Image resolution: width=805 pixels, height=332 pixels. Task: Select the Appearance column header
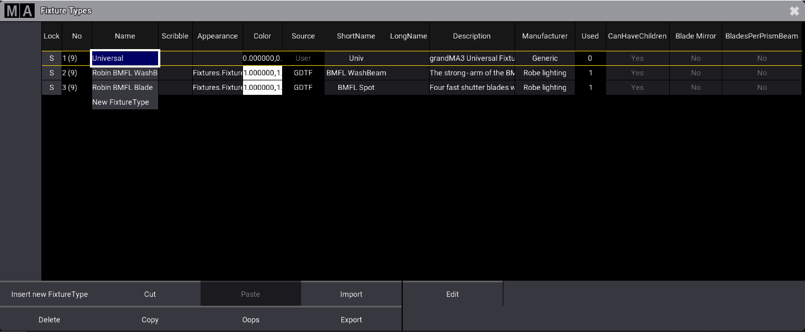[x=217, y=36]
